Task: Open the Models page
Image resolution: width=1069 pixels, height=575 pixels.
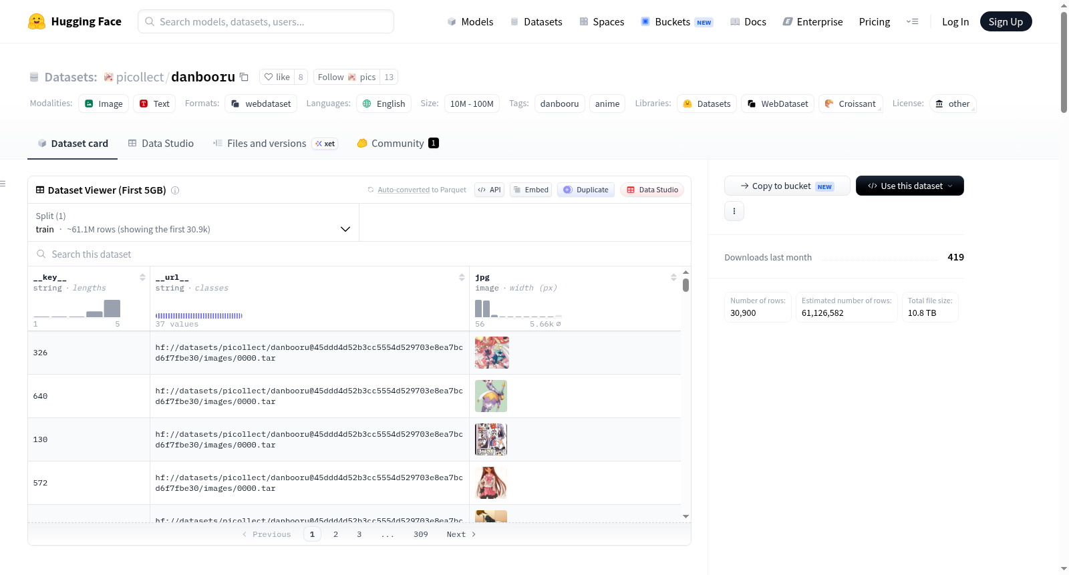Action: coord(470,21)
